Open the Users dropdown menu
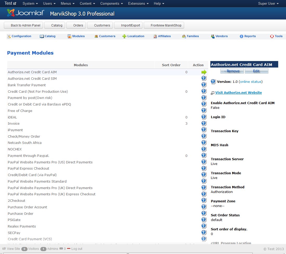The image size is (286, 254). [x=49, y=3]
